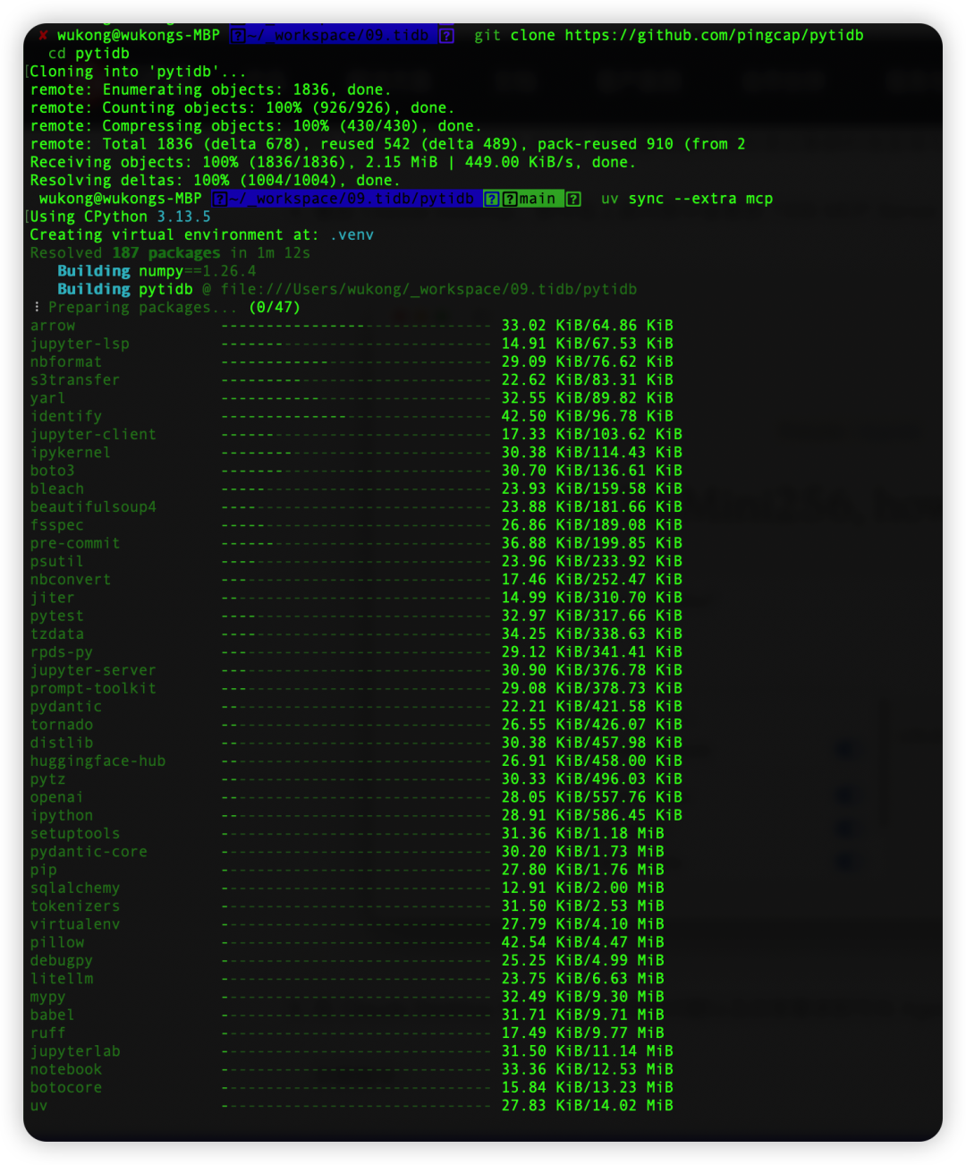The image size is (966, 1165).
Task: Select the 'nbformat' package name
Action: tap(66, 361)
